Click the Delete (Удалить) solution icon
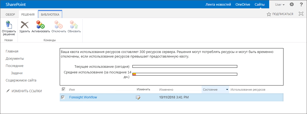This screenshot has height=114, width=307. tap(25, 25)
